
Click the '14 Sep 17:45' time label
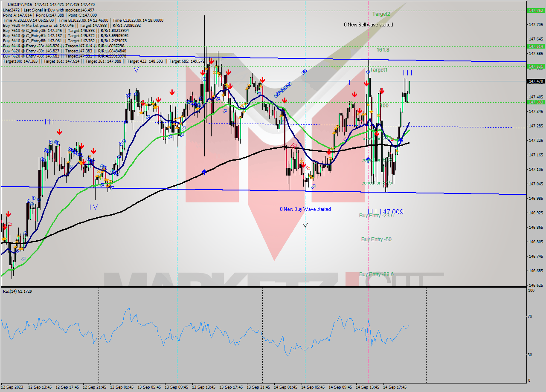click(x=395, y=387)
